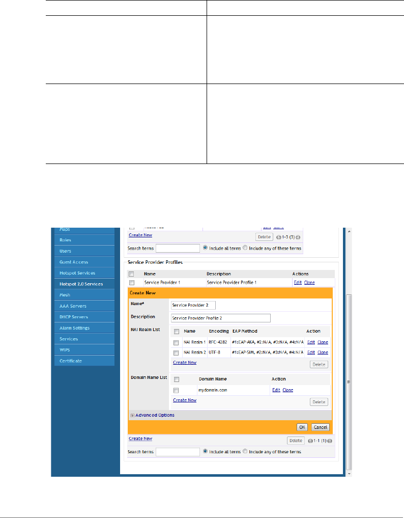Viewport: 404px width, 518px height.
Task: Open Guest Access in the sidebar
Action: [84, 262]
